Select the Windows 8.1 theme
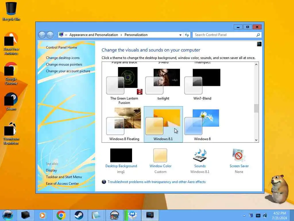 [x=163, y=124]
